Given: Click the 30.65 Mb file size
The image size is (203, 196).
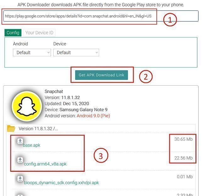Looking at the screenshot, I should pyautogui.click(x=183, y=139).
